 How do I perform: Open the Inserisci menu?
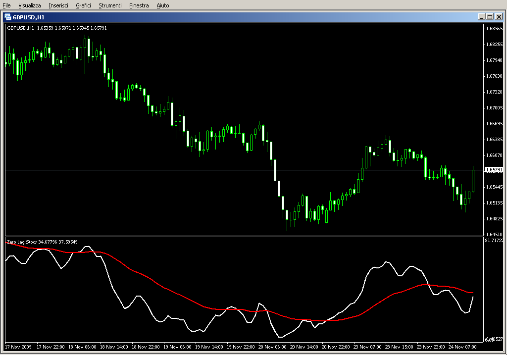tap(58, 5)
